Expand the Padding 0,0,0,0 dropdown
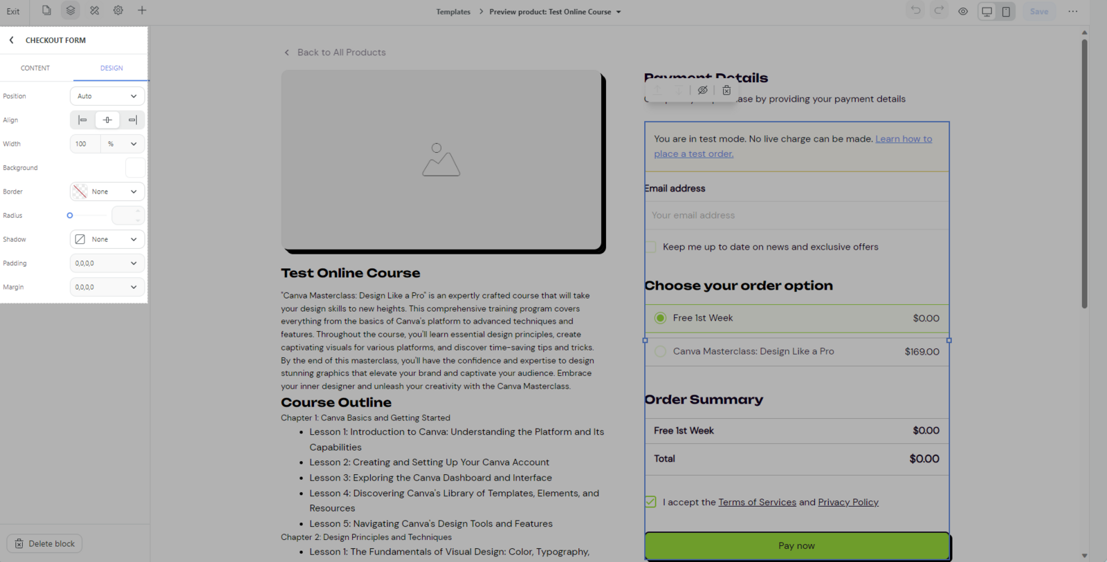The height and width of the screenshot is (562, 1107). tap(107, 263)
